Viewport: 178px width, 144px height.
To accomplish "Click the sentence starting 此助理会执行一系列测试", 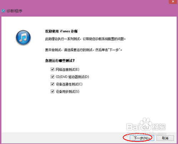I will pyautogui.click(x=85, y=39).
